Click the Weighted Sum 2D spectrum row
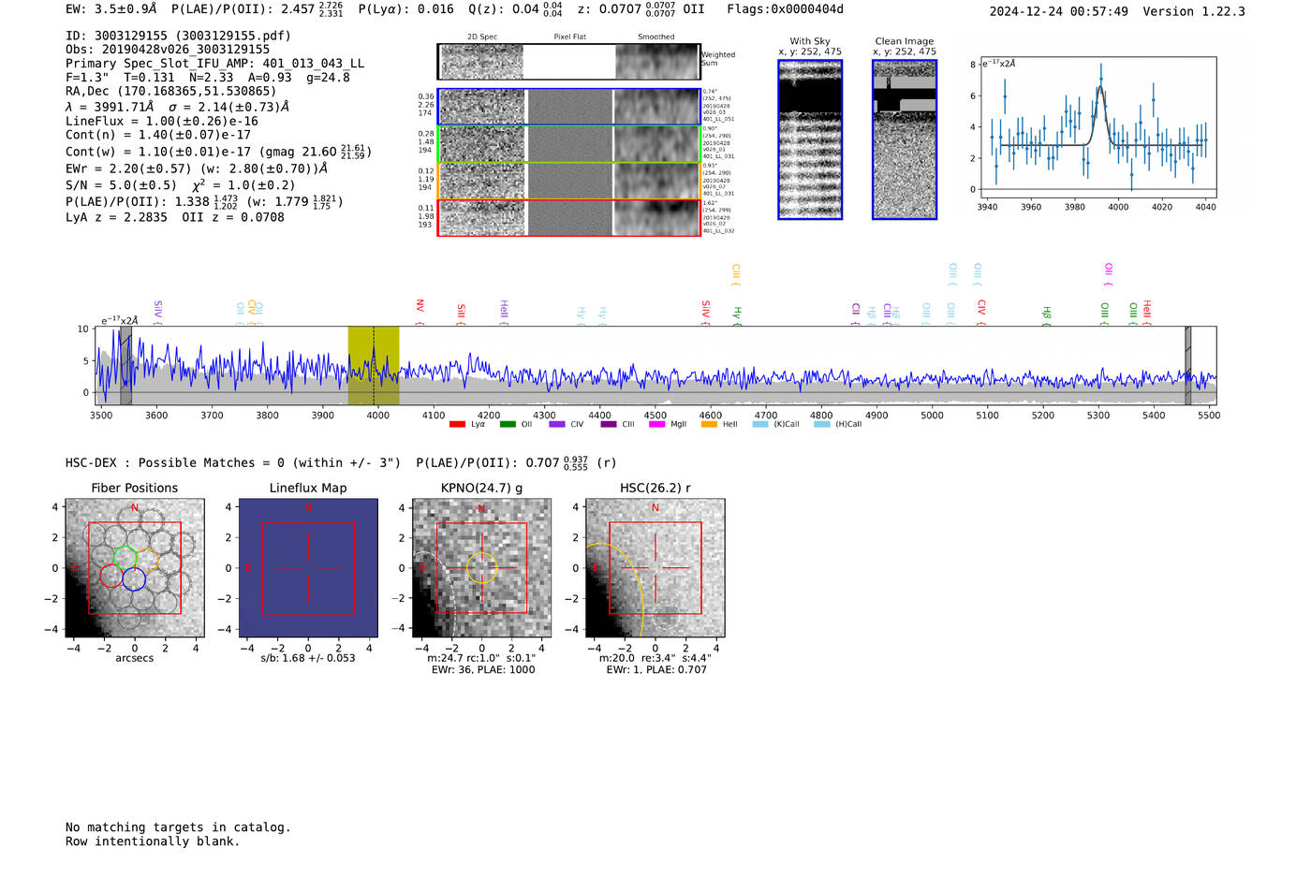This screenshot has height=892, width=1311. coord(569,62)
